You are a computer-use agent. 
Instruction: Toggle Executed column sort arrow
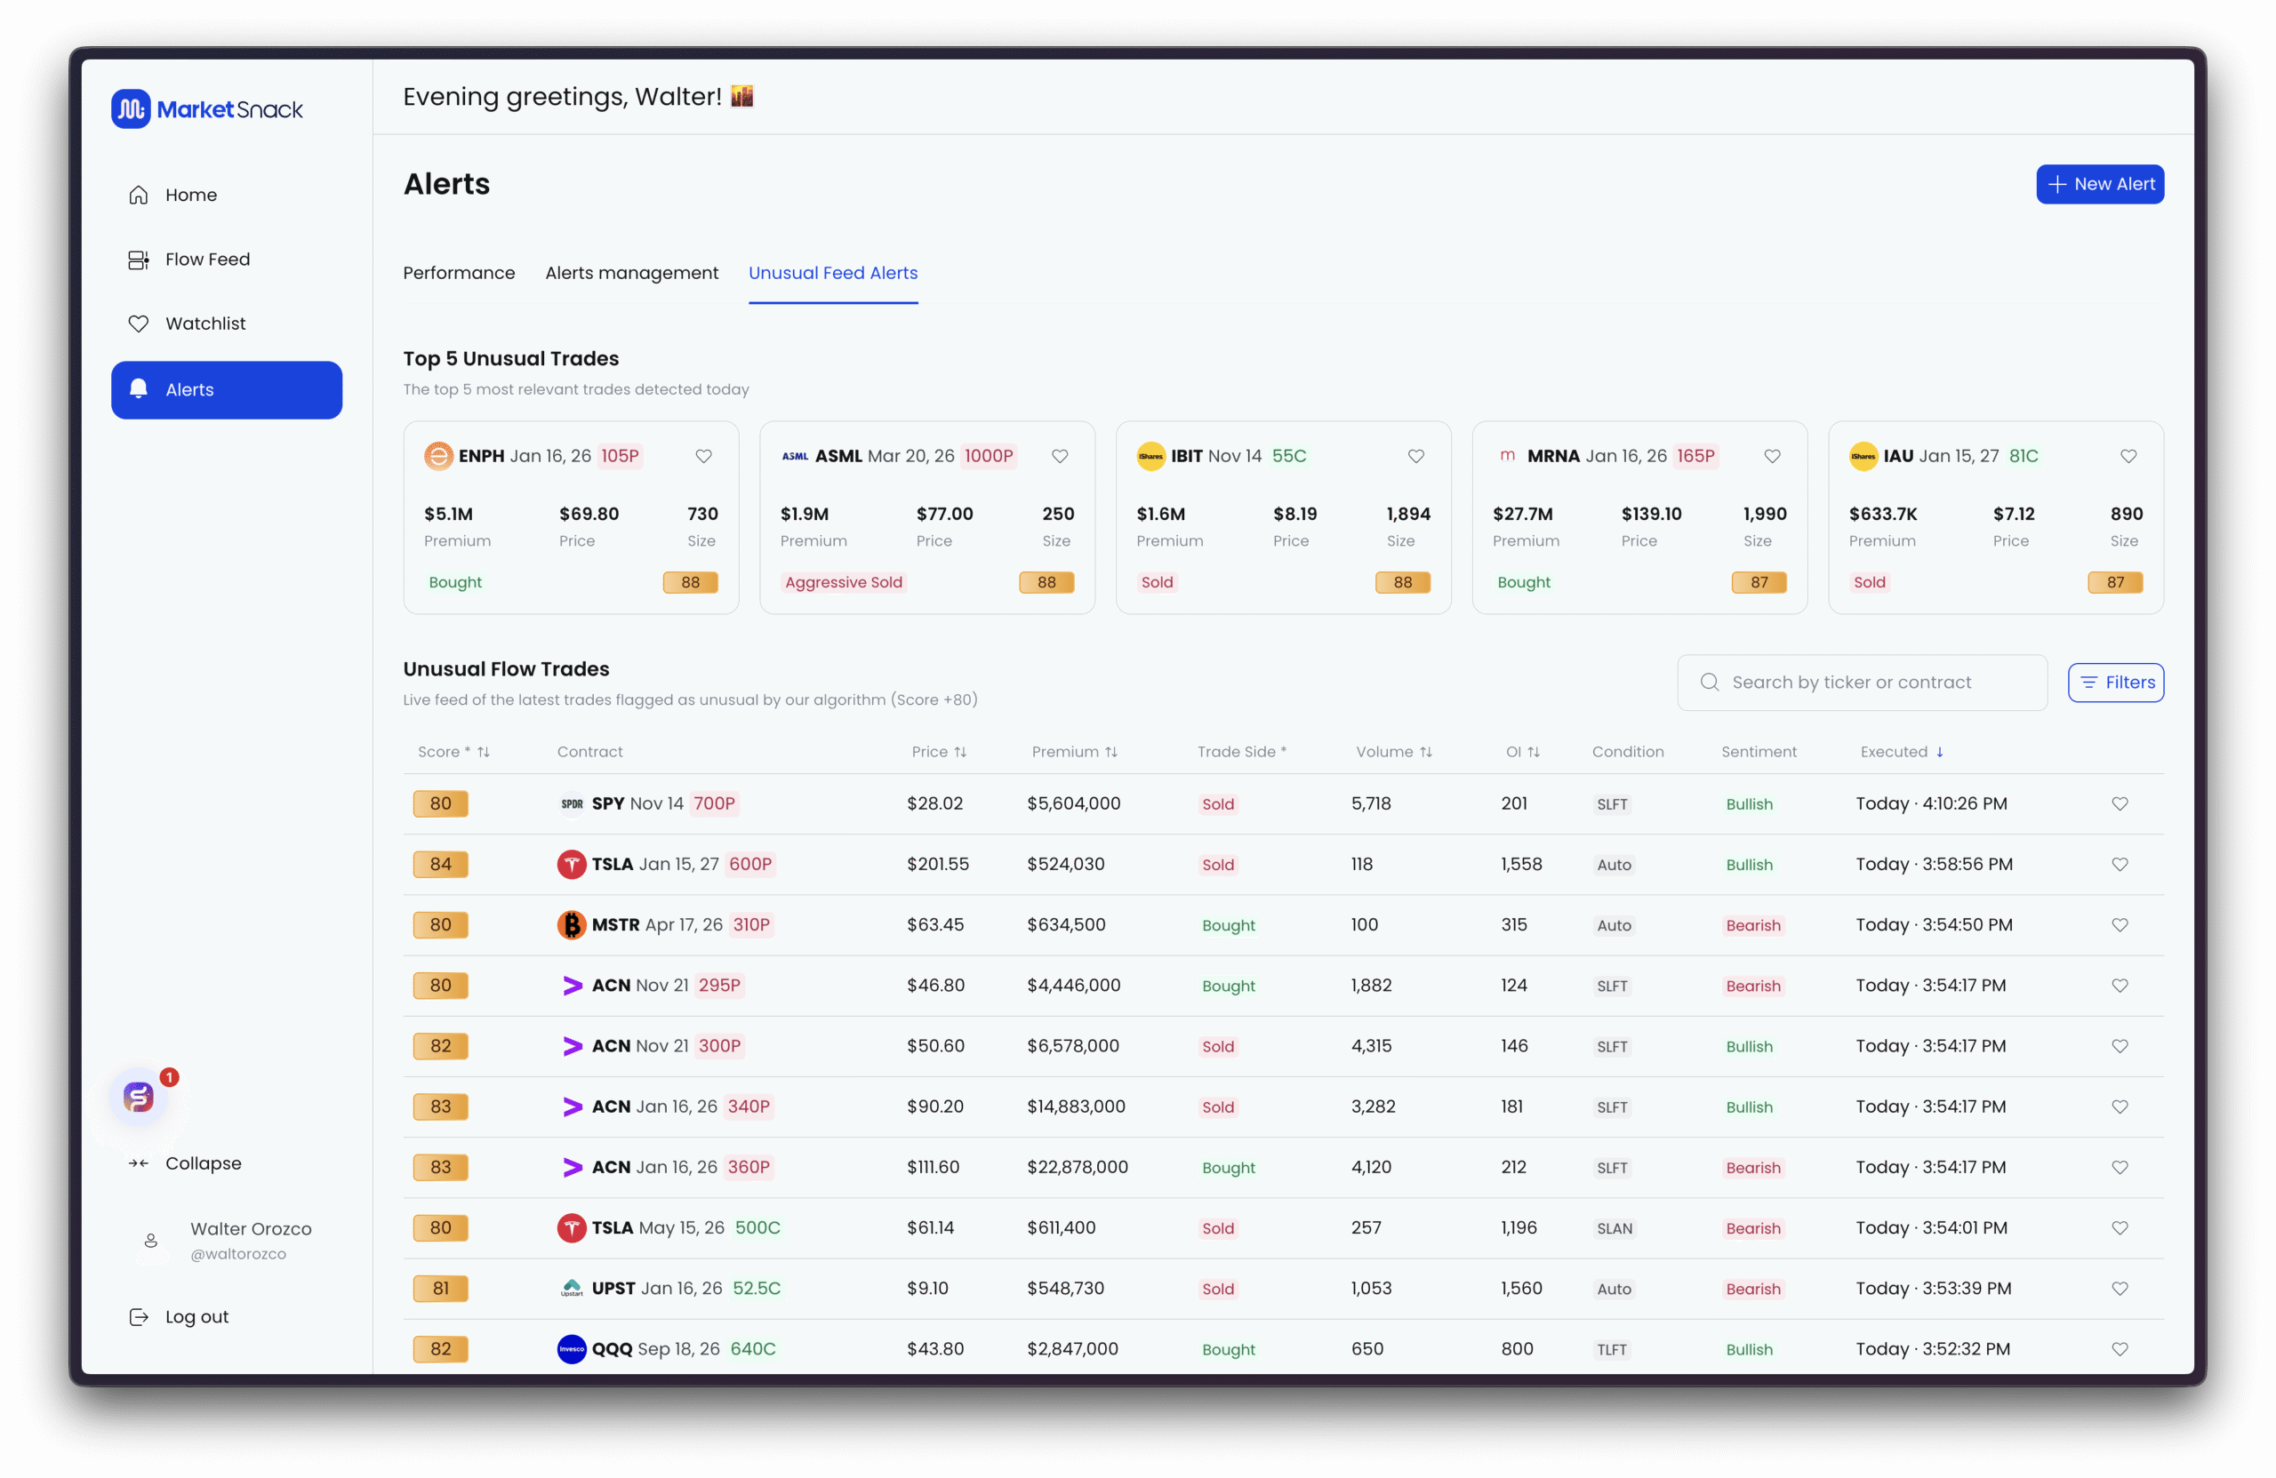[1939, 753]
